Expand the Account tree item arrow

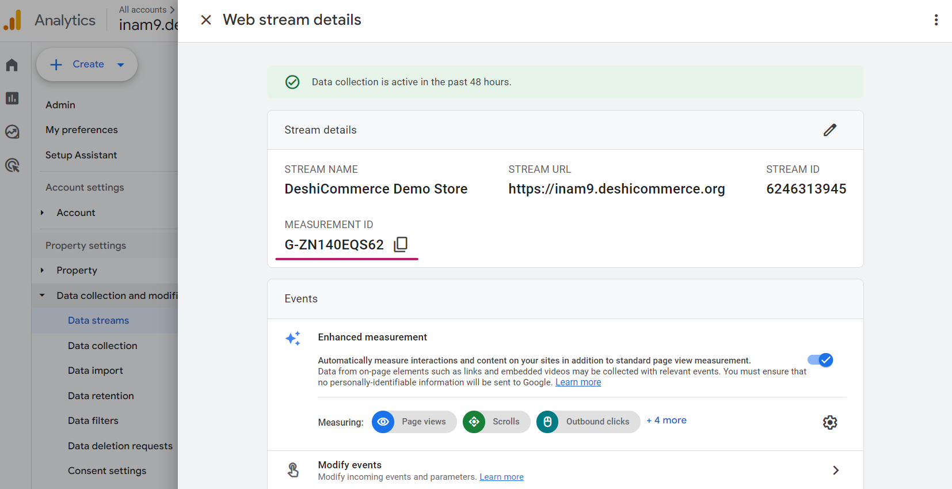pyautogui.click(x=42, y=213)
